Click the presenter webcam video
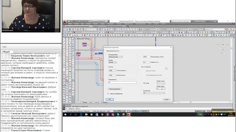The height and width of the screenshot is (132, 236). click(x=31, y=16)
